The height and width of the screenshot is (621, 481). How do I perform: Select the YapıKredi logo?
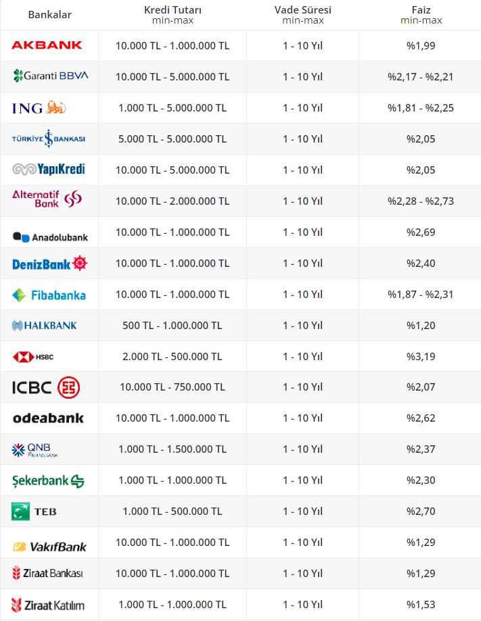[49, 169]
